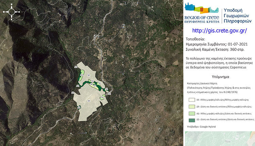This screenshot has width=255, height=146.
Task: Click the ΔΑ legend color swatch
Action: pos(192,107)
